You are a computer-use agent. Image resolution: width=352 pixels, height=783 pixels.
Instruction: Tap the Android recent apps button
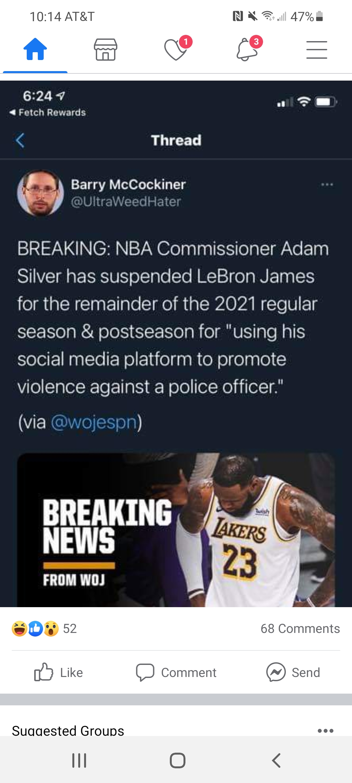(x=79, y=760)
